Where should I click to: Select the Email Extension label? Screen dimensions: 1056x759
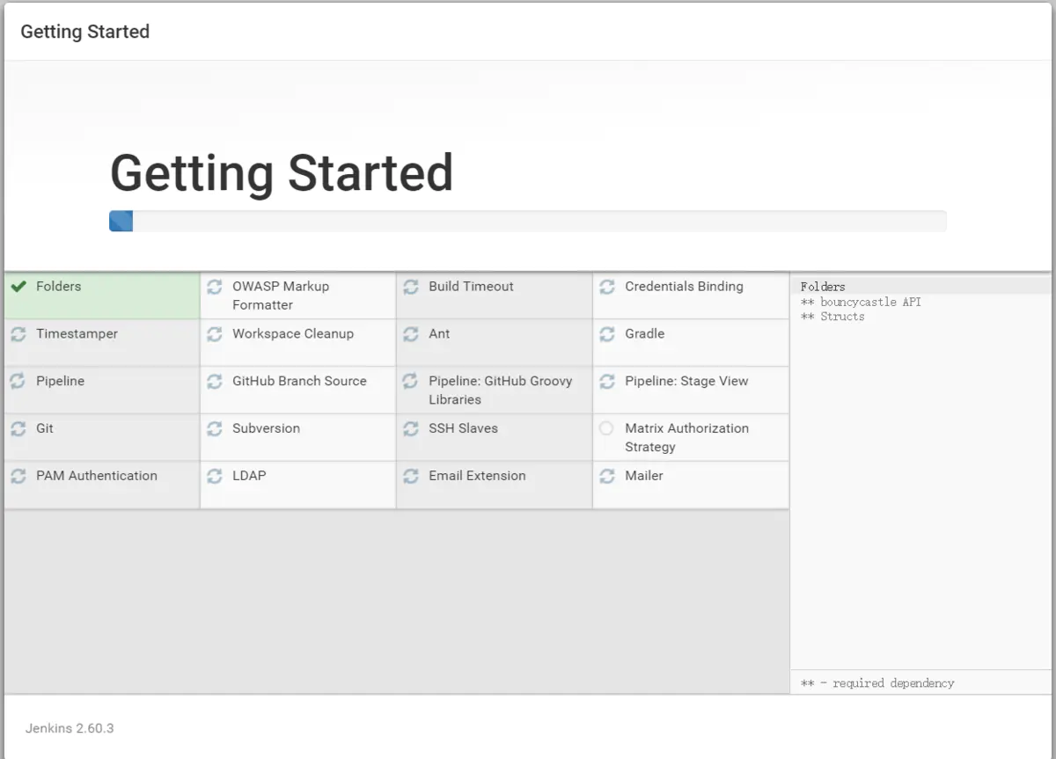pos(477,476)
